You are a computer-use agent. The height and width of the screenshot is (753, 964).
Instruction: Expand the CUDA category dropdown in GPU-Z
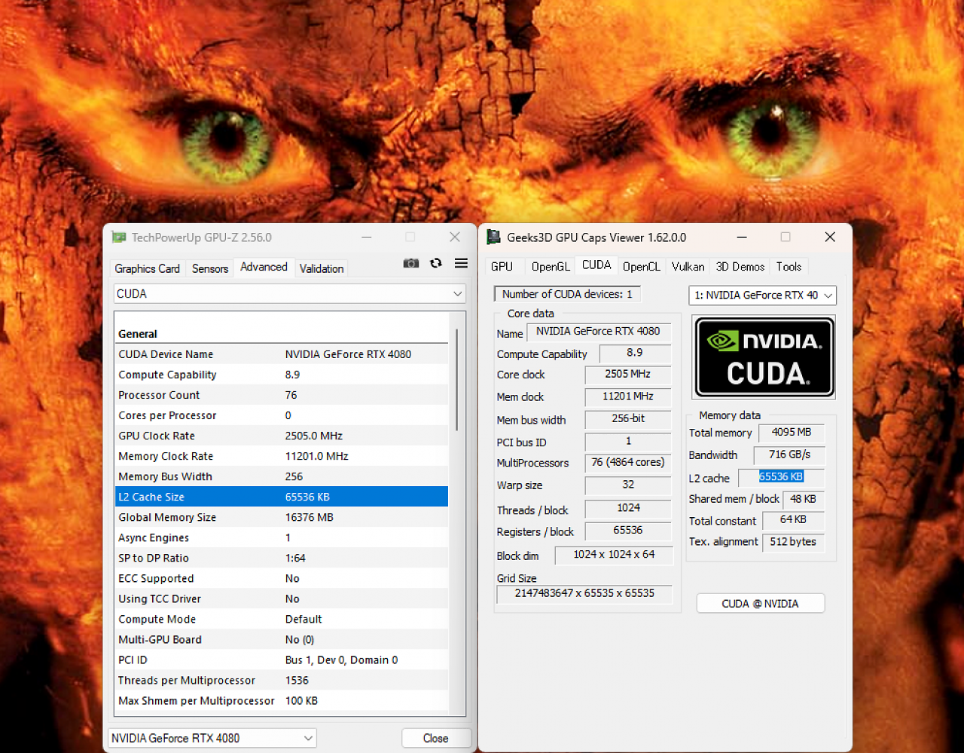pyautogui.click(x=290, y=294)
